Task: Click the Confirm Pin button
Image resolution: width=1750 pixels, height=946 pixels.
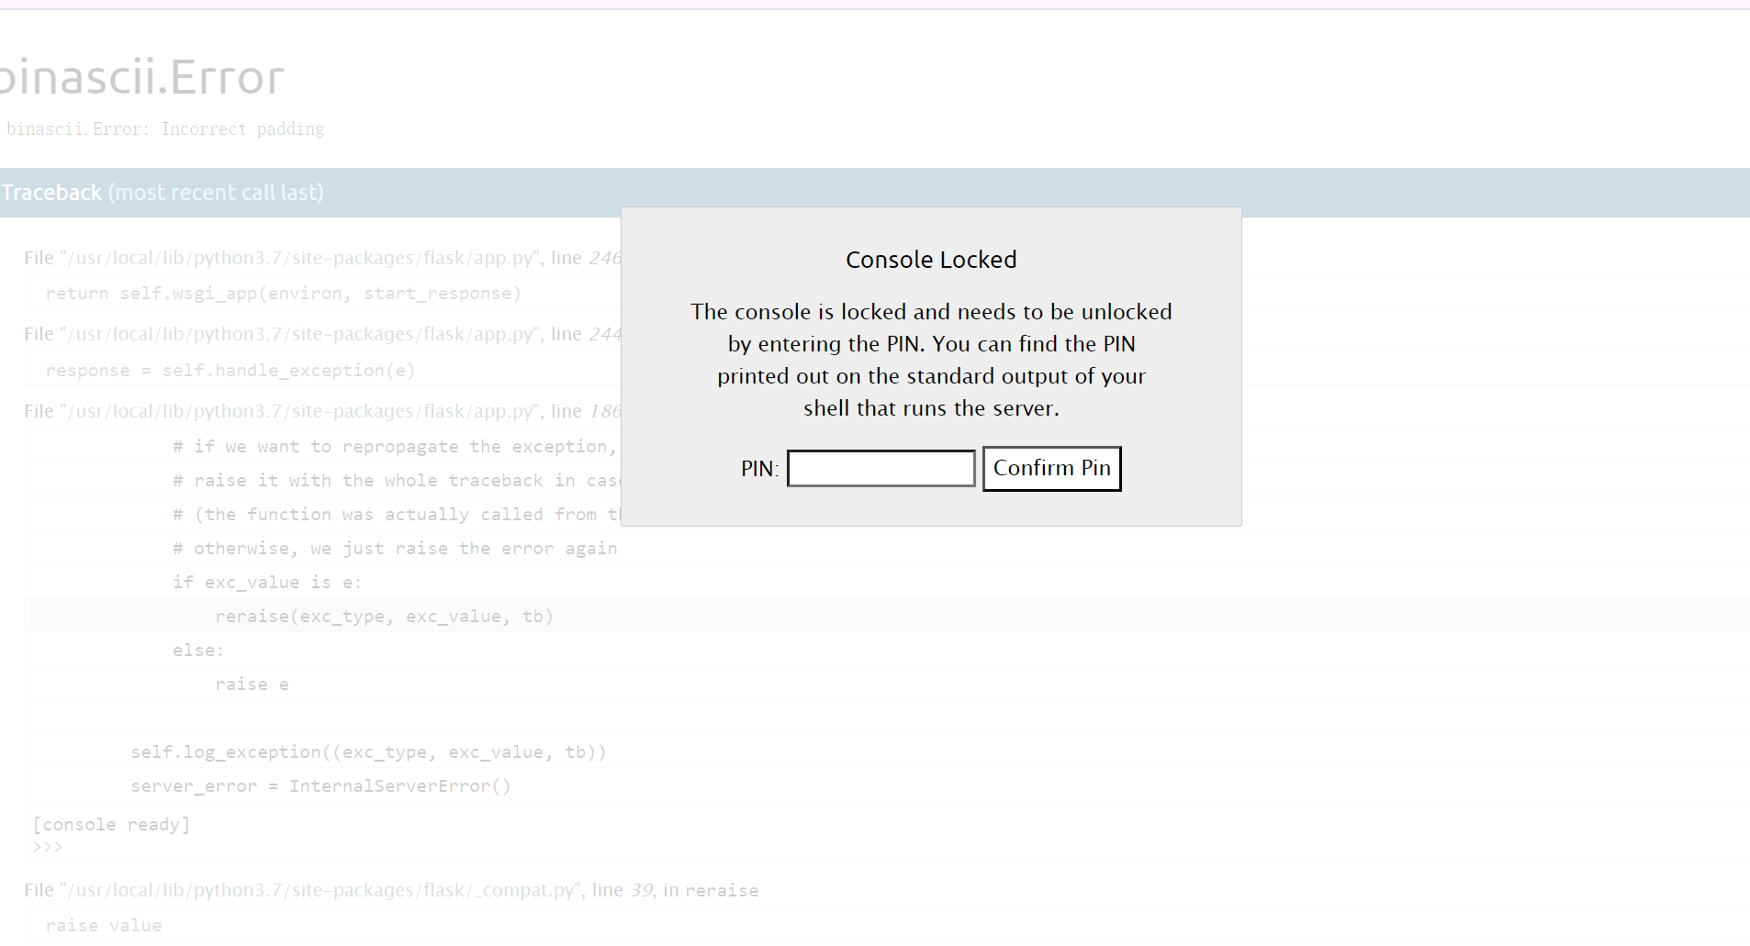Action: [1051, 469]
